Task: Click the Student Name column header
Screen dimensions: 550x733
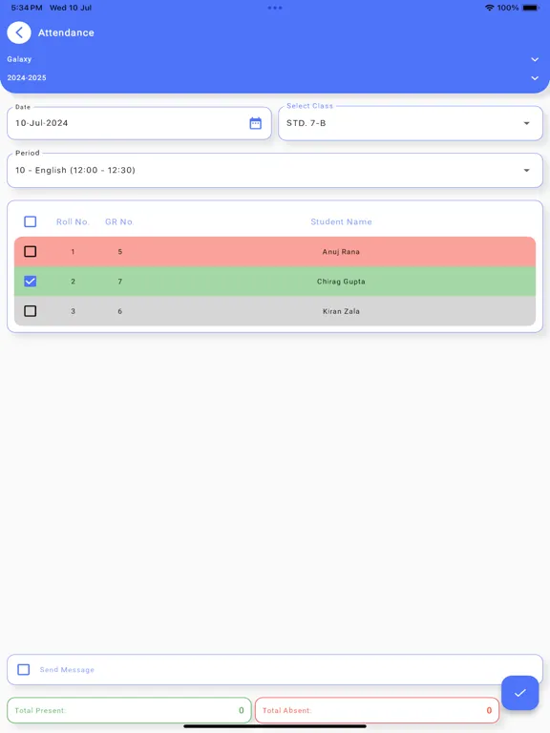Action: pos(342,221)
